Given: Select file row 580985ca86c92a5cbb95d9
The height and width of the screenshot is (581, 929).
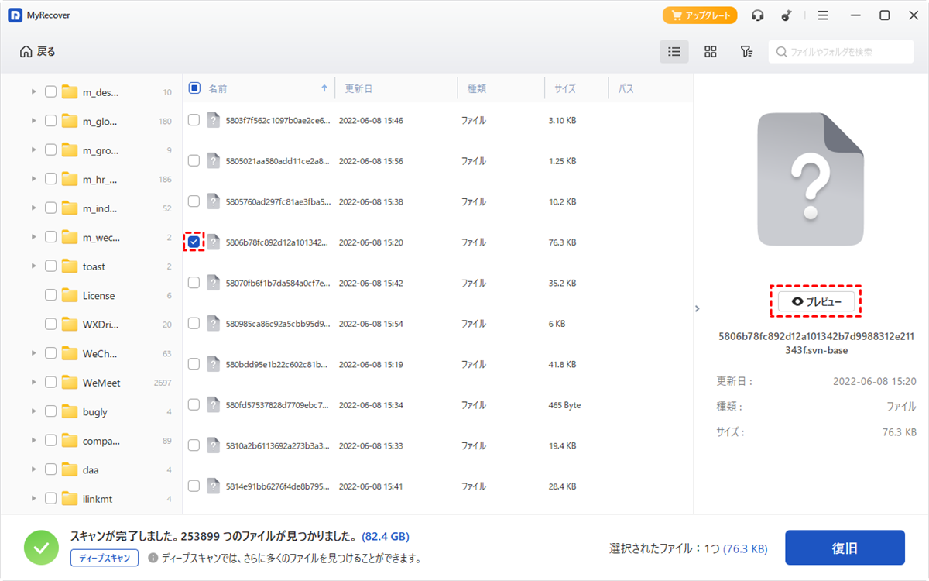Looking at the screenshot, I should coord(438,324).
